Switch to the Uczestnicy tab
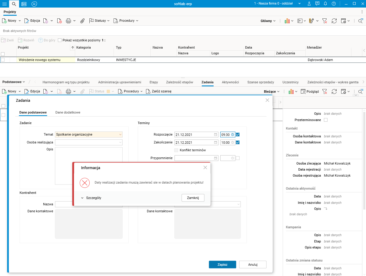366x276 pixels. click(x=291, y=82)
